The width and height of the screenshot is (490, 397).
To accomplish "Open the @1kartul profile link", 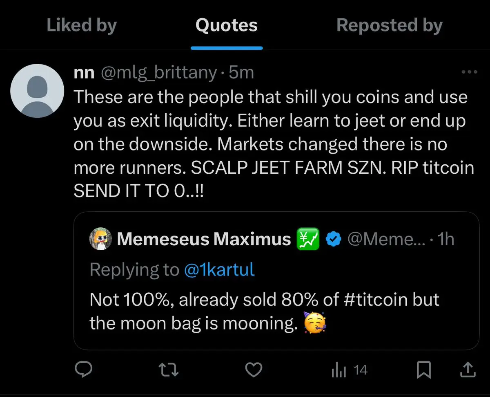I will tap(219, 270).
